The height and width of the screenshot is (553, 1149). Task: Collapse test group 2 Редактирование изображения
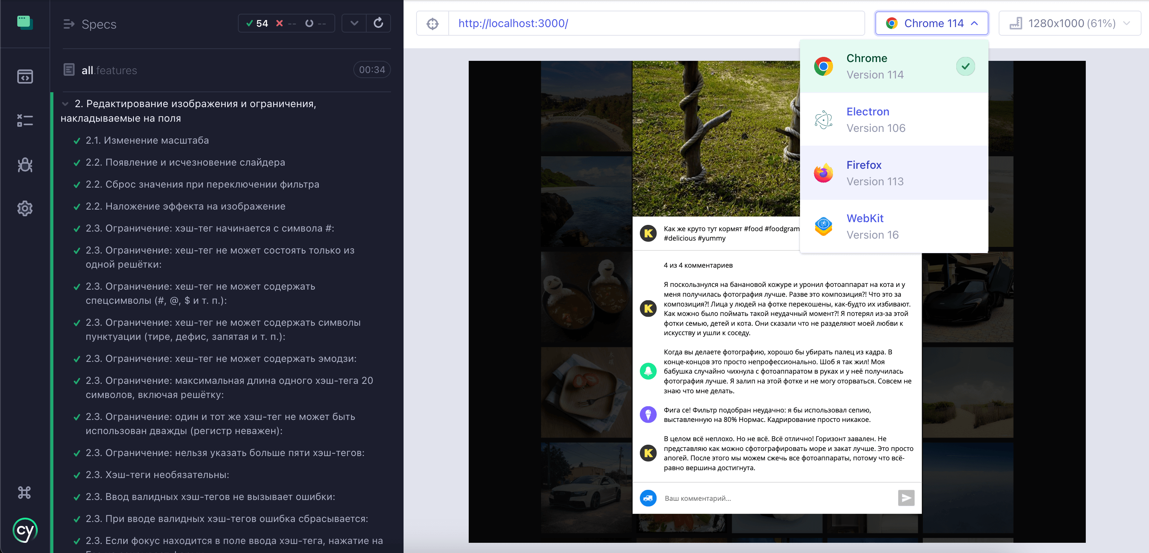pos(66,104)
